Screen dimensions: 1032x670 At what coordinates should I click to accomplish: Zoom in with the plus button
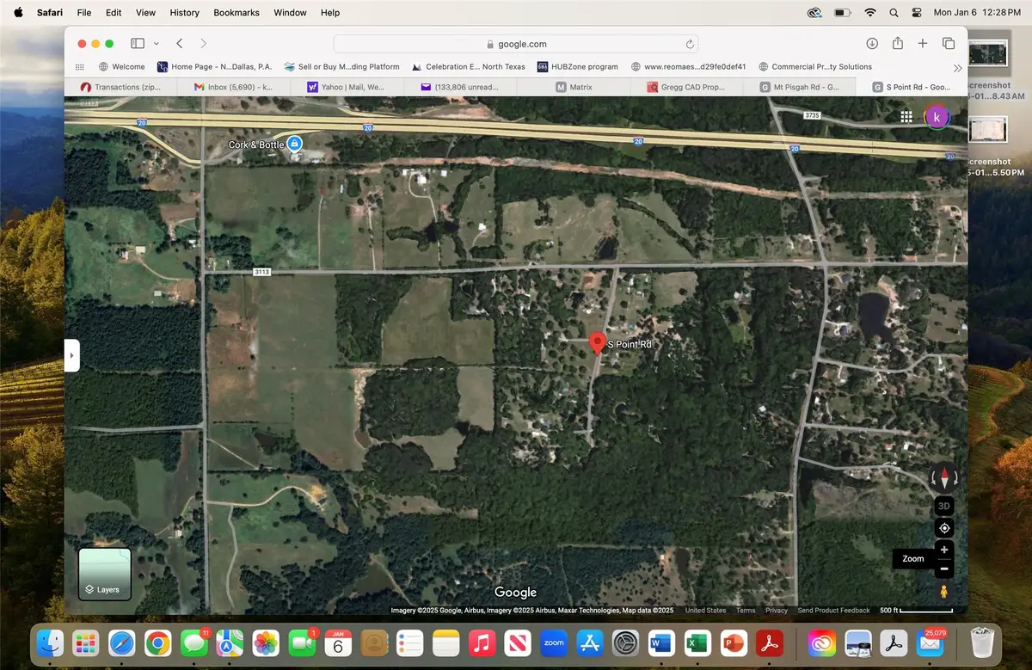(943, 550)
